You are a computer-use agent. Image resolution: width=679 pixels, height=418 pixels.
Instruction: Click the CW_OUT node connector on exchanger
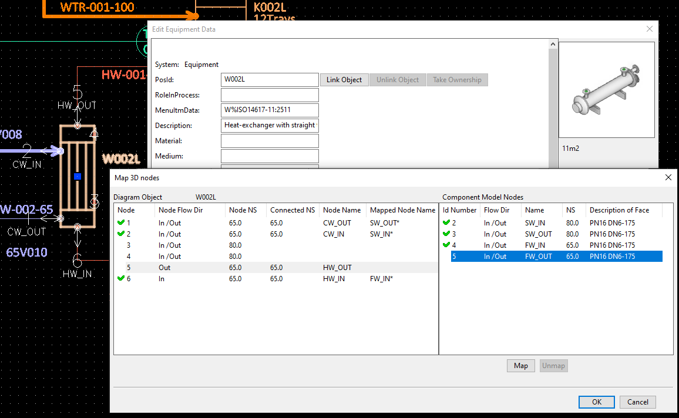click(x=60, y=218)
